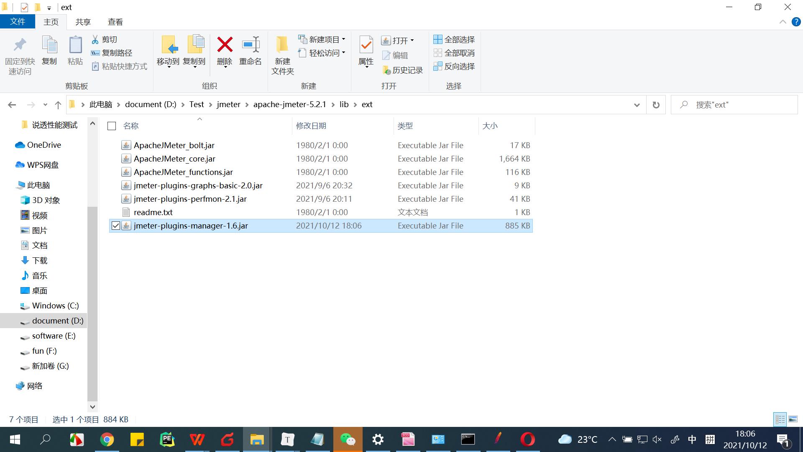Navigate to Test in address path
The height and width of the screenshot is (452, 803).
(x=197, y=105)
